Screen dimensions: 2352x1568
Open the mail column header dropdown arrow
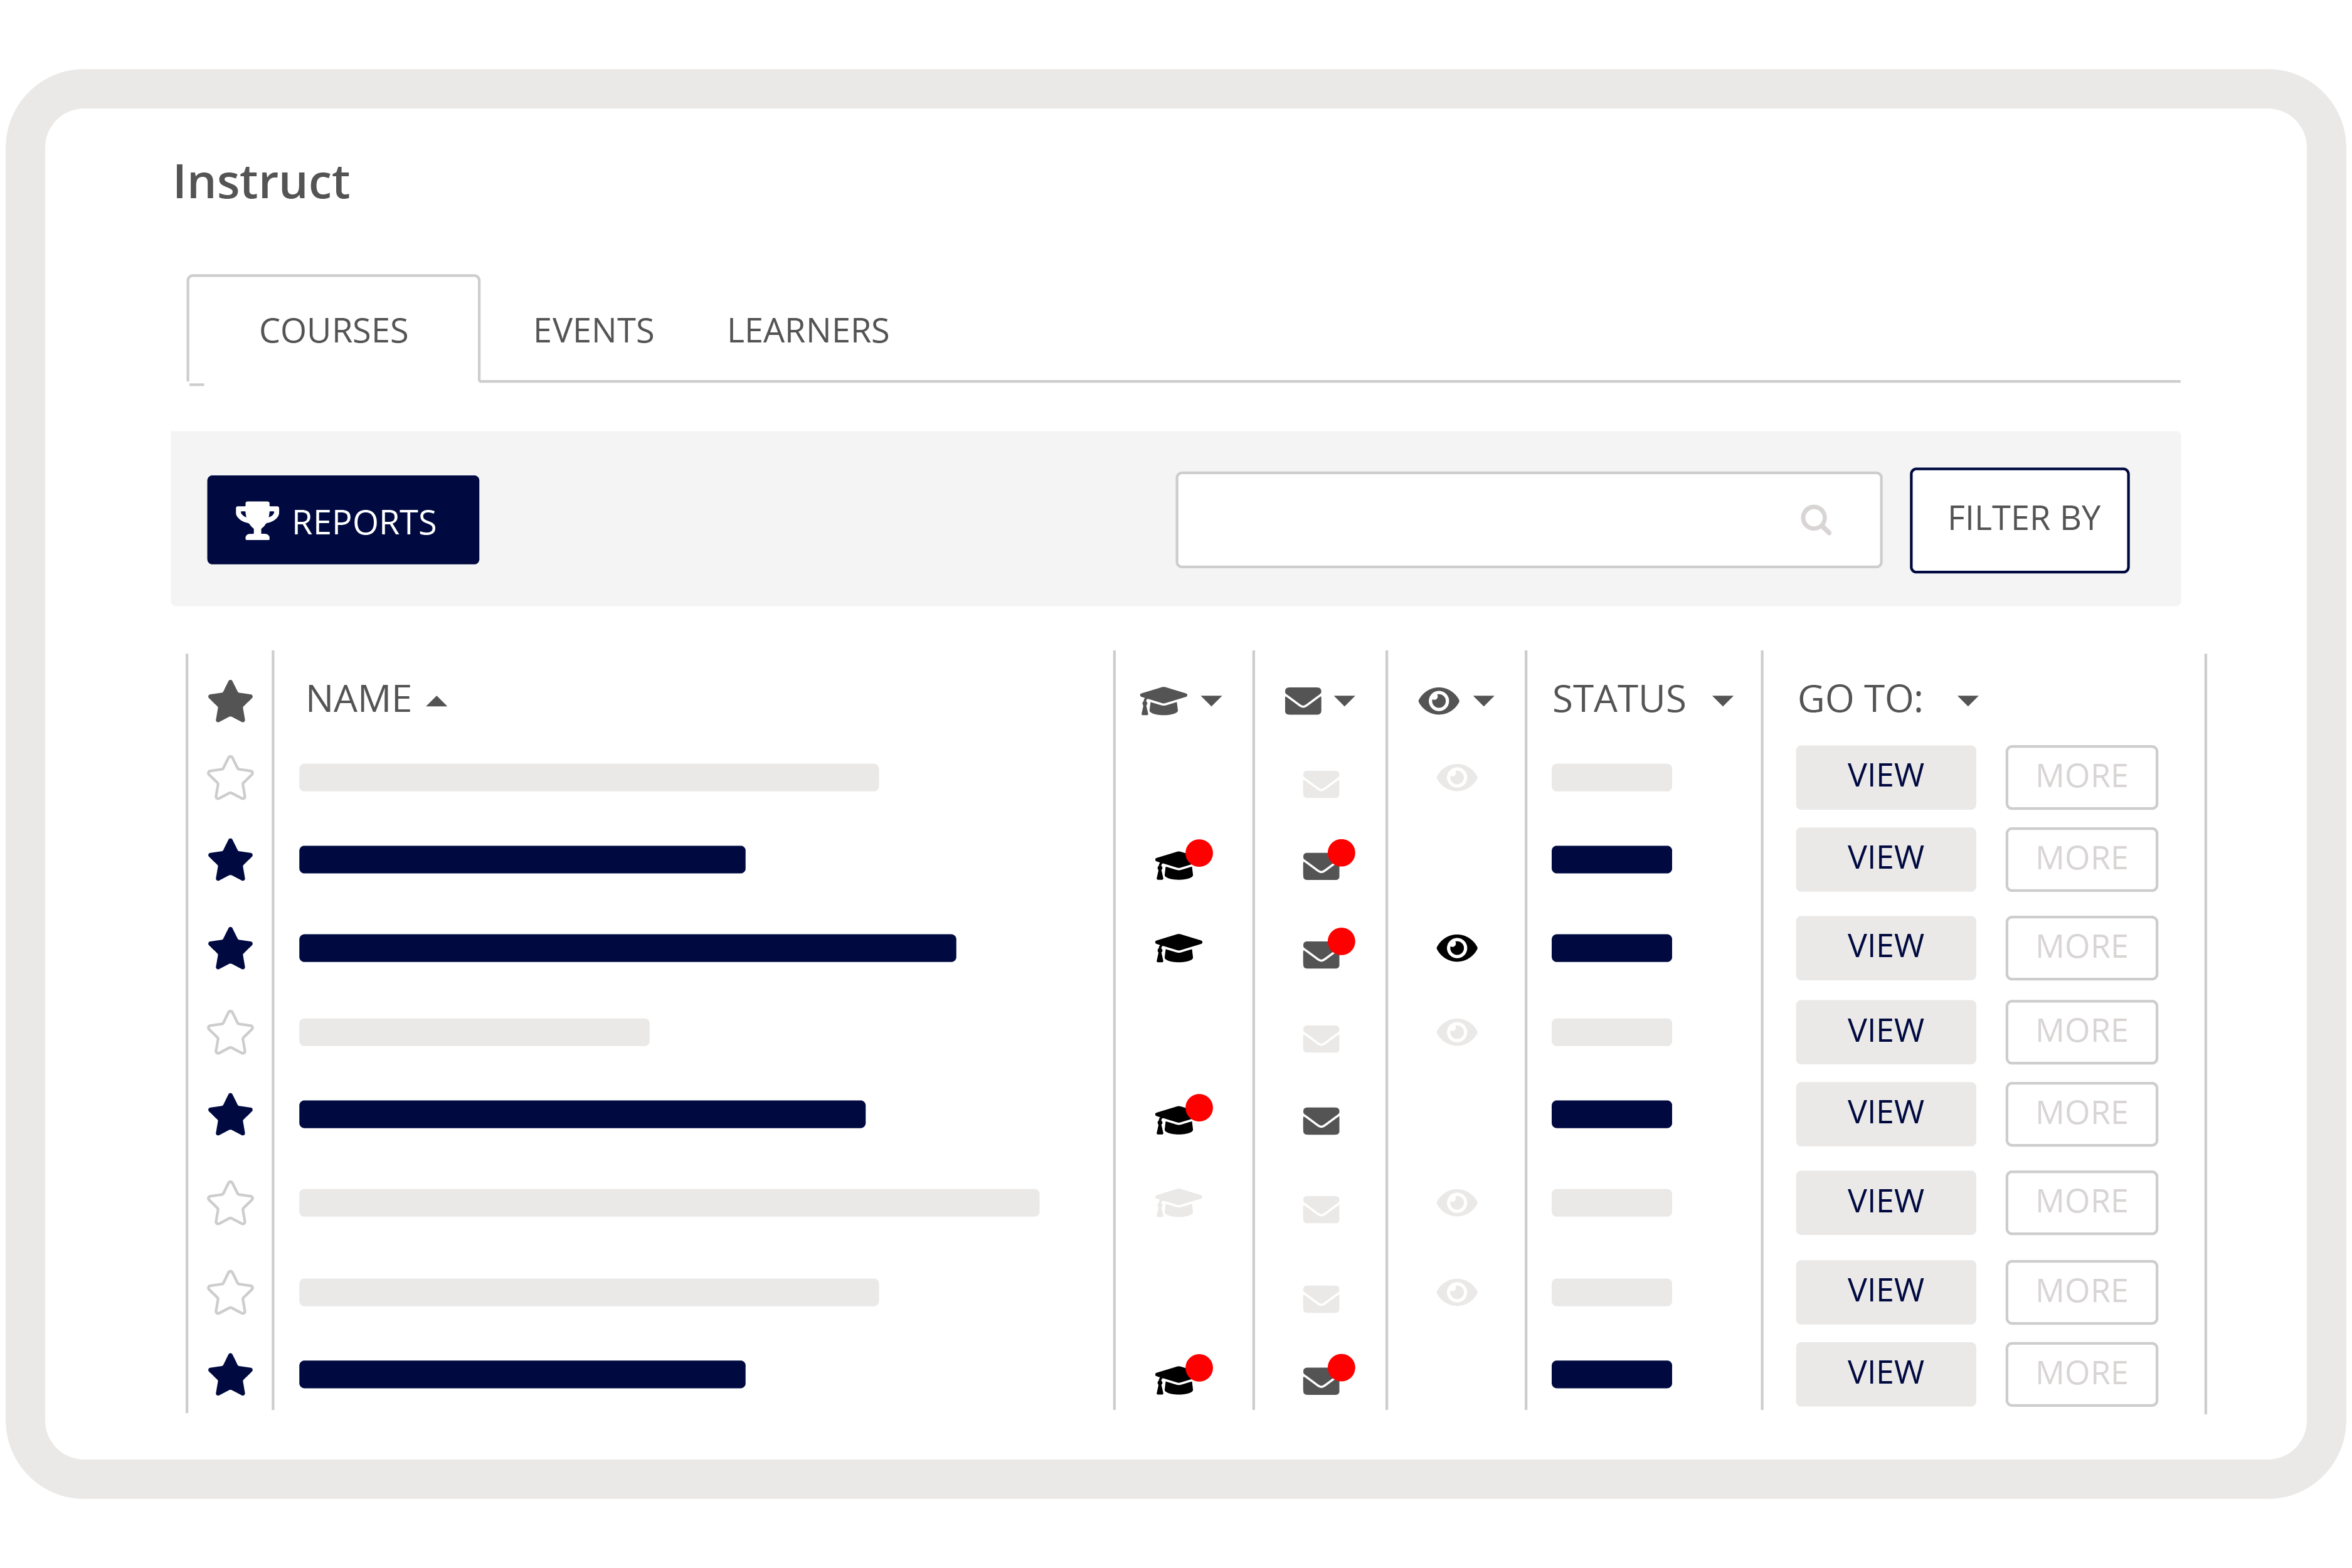coord(1345,701)
